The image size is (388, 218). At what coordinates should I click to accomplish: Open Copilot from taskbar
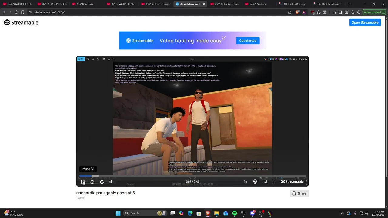point(181,213)
